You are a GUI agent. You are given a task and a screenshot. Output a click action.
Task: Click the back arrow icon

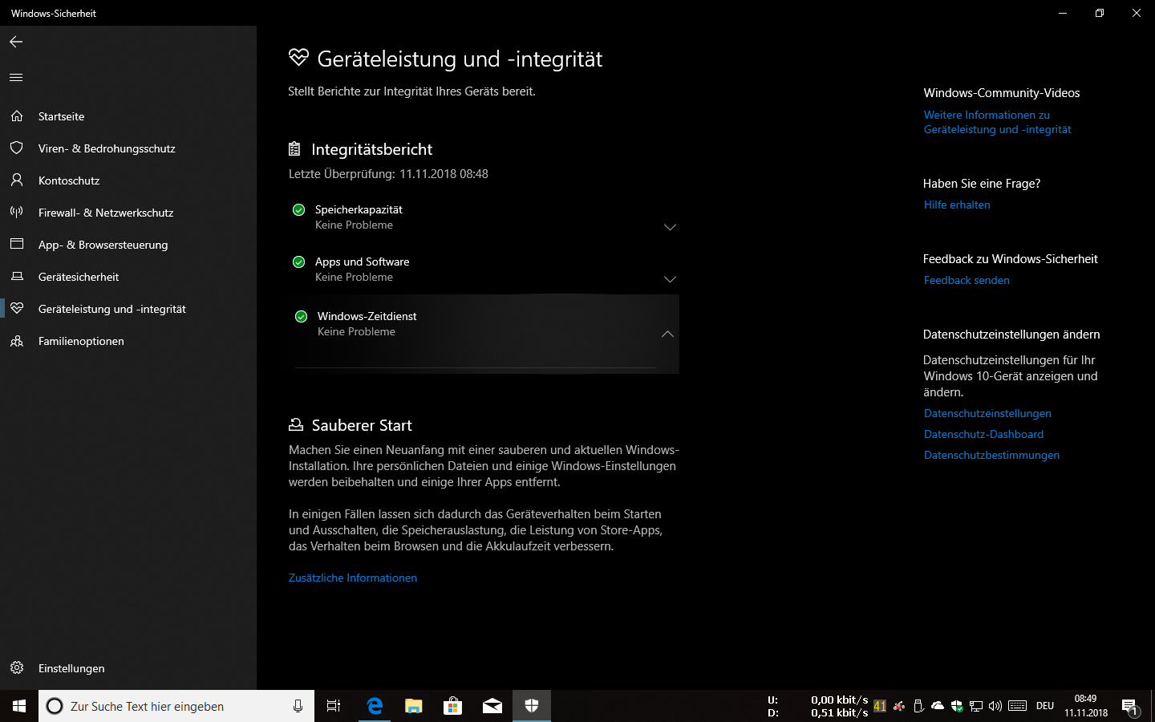16,42
